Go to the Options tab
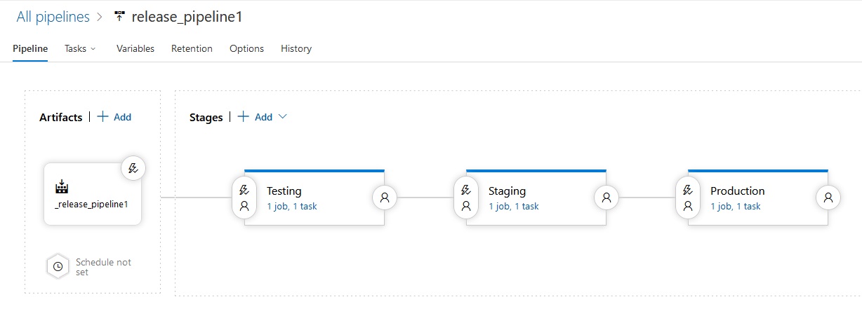Viewport: 862px width, 318px height. pyautogui.click(x=246, y=48)
